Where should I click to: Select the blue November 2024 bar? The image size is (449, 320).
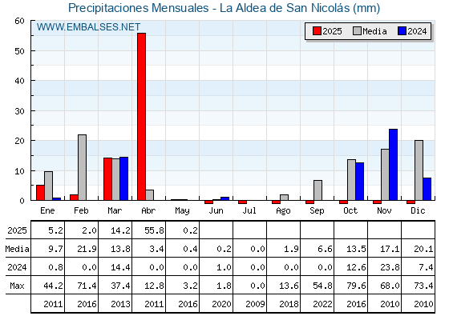pyautogui.click(x=393, y=165)
